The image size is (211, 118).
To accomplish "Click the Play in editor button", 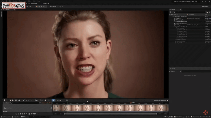I will [x=37, y=6].
